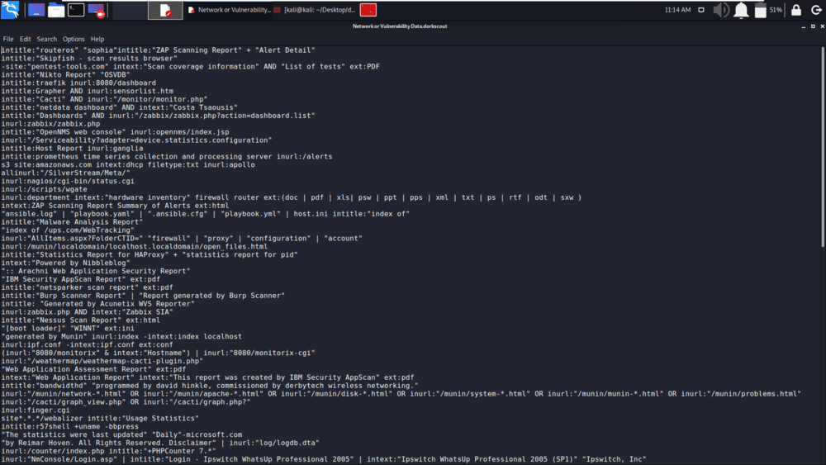Click the line site*.*.*/webalizer intitle:"Usage Statistics"

(x=100, y=418)
